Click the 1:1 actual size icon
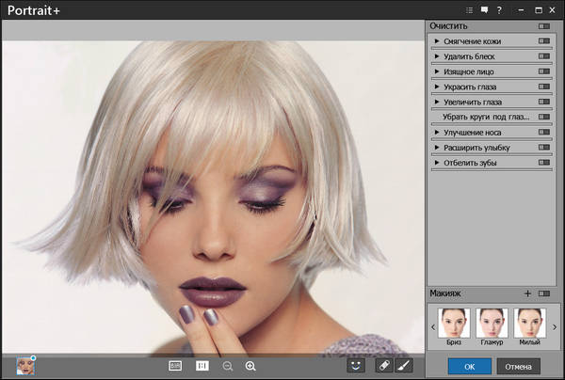This screenshot has width=565, height=380. [202, 365]
